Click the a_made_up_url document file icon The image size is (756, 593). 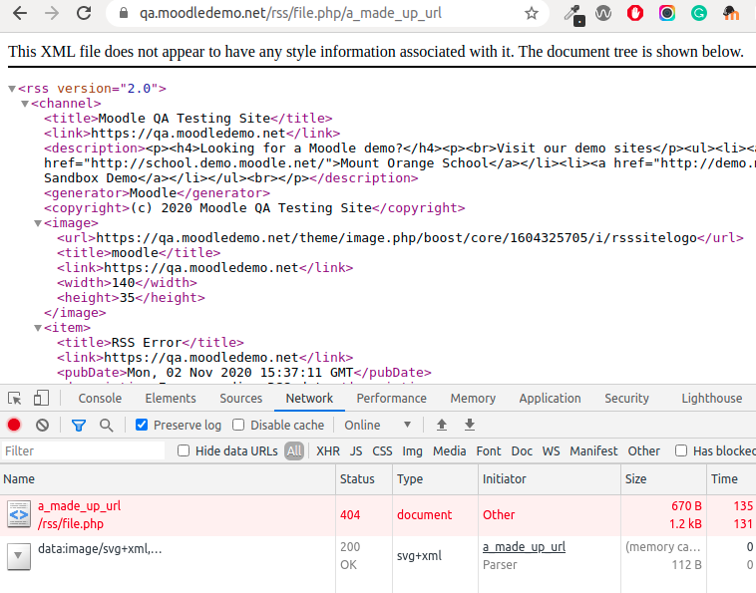19,514
